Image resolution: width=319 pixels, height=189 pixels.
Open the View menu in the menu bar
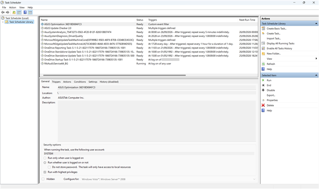(22, 7)
